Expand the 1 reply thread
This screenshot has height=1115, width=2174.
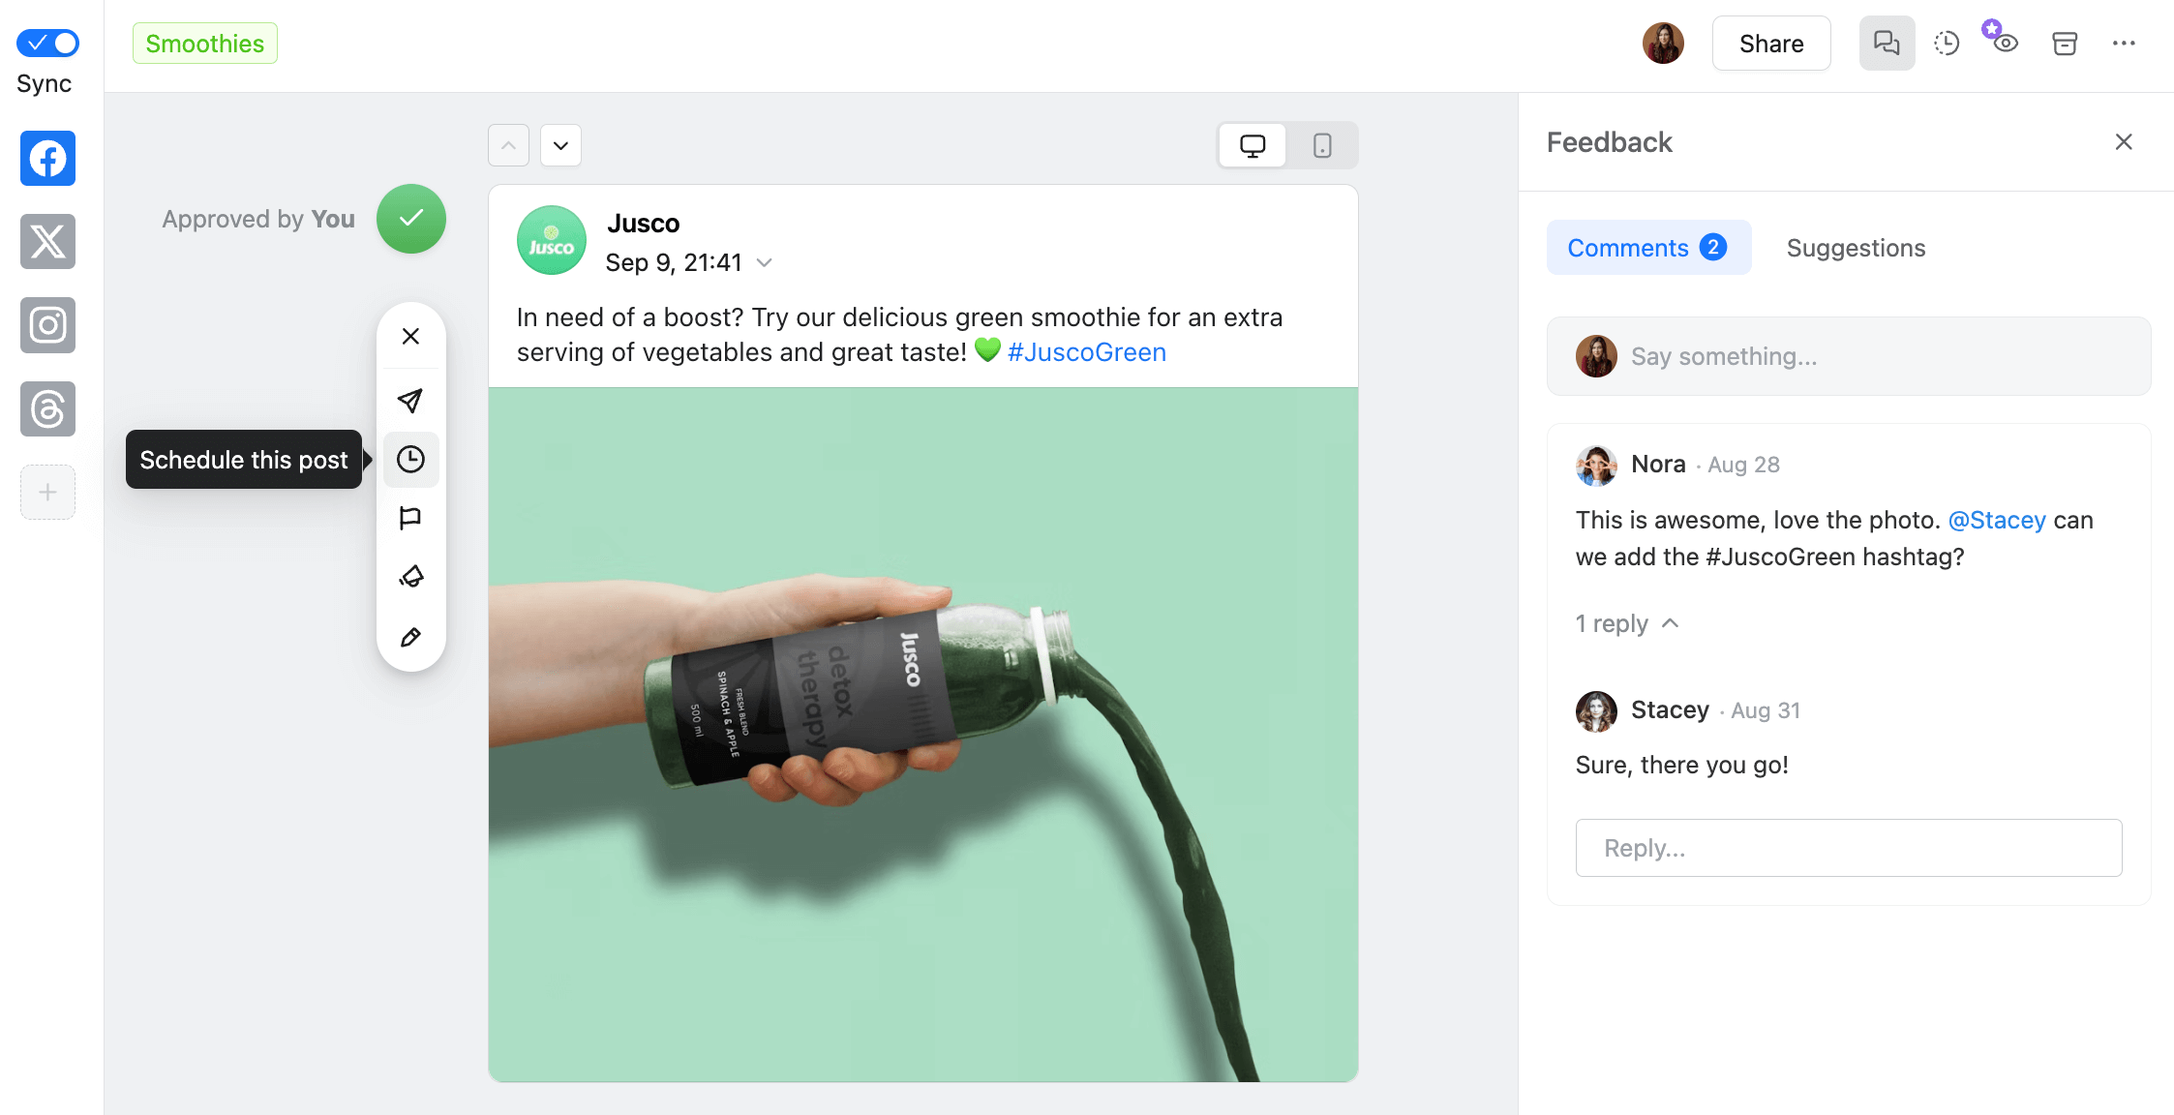coord(1625,621)
